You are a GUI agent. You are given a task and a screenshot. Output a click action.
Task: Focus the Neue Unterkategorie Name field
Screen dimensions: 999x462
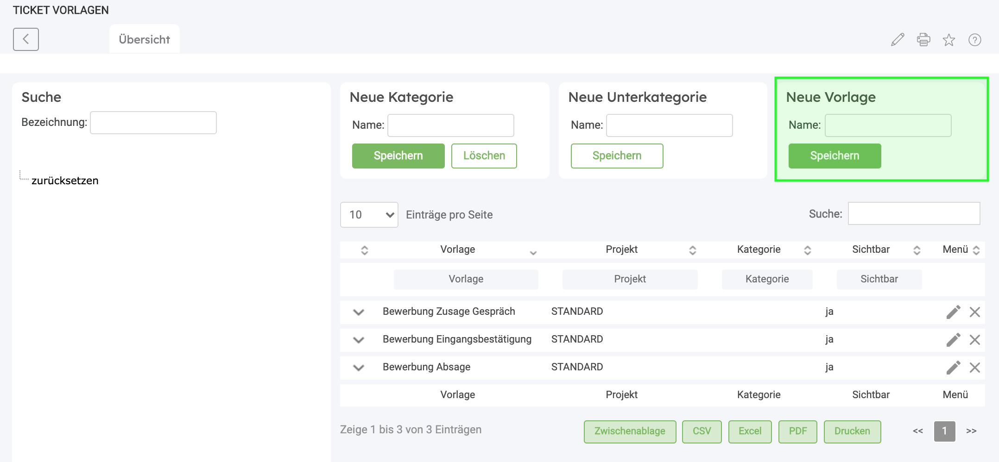tap(669, 125)
